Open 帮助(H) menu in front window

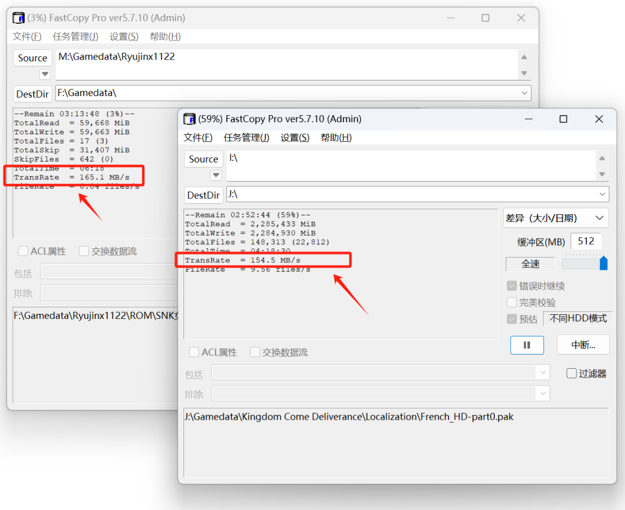coord(336,138)
